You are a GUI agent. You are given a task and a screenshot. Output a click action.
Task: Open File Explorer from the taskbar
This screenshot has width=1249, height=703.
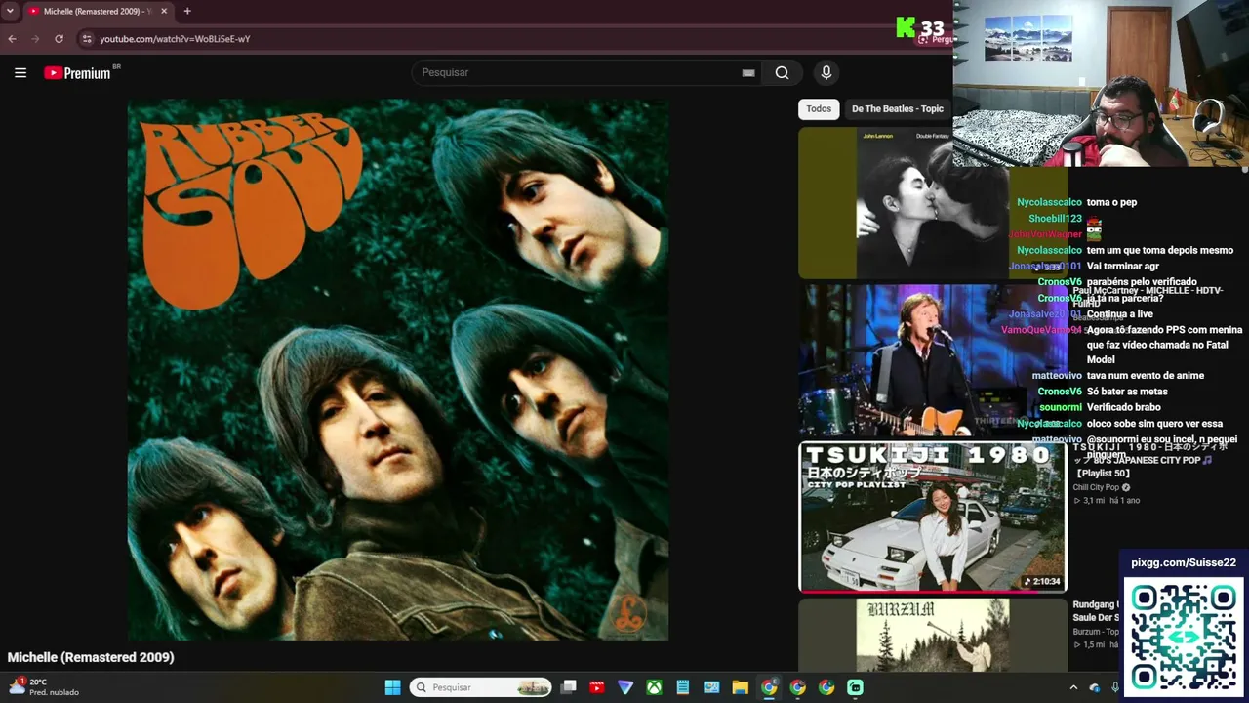(740, 687)
